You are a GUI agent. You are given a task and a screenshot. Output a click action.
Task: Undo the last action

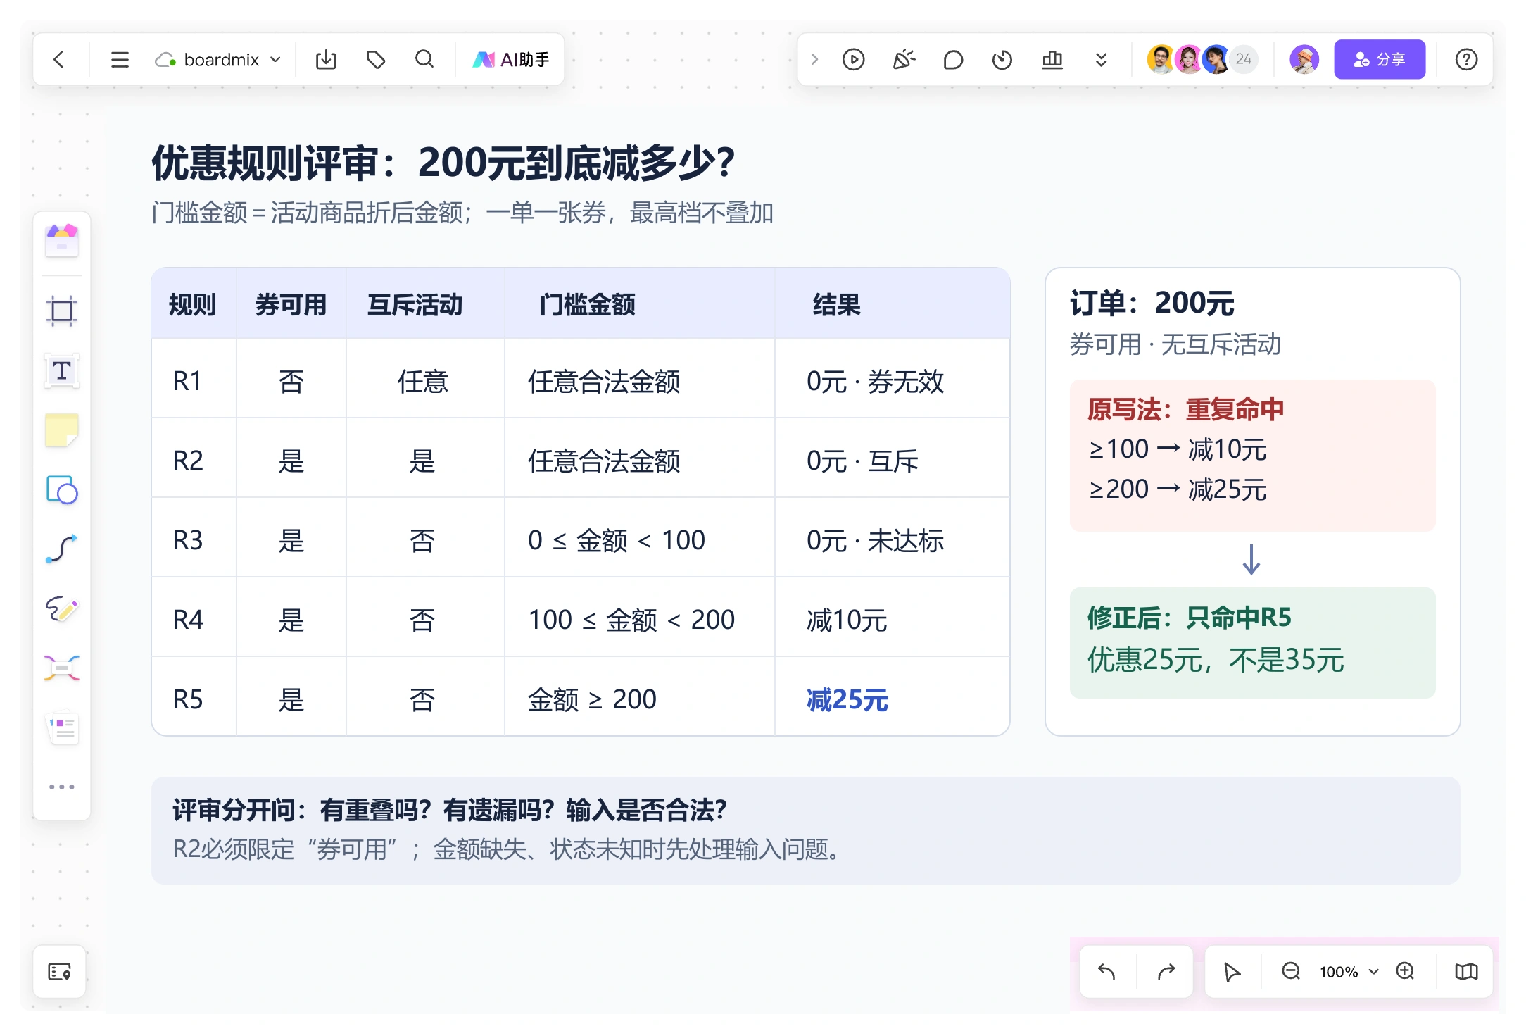(x=1107, y=972)
